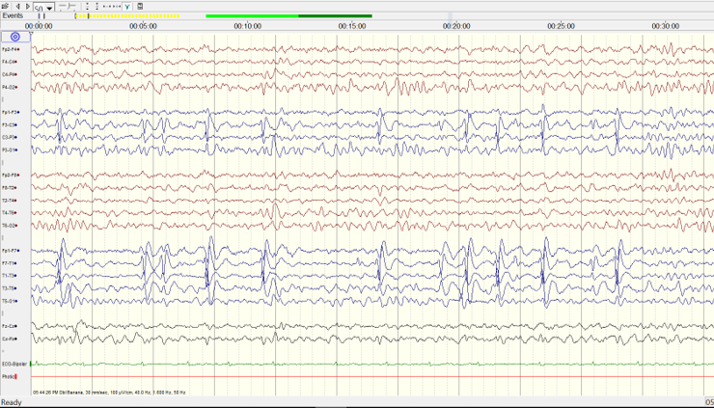Click the previous page left arrow
Screen dimensions: 714x408
17,6
